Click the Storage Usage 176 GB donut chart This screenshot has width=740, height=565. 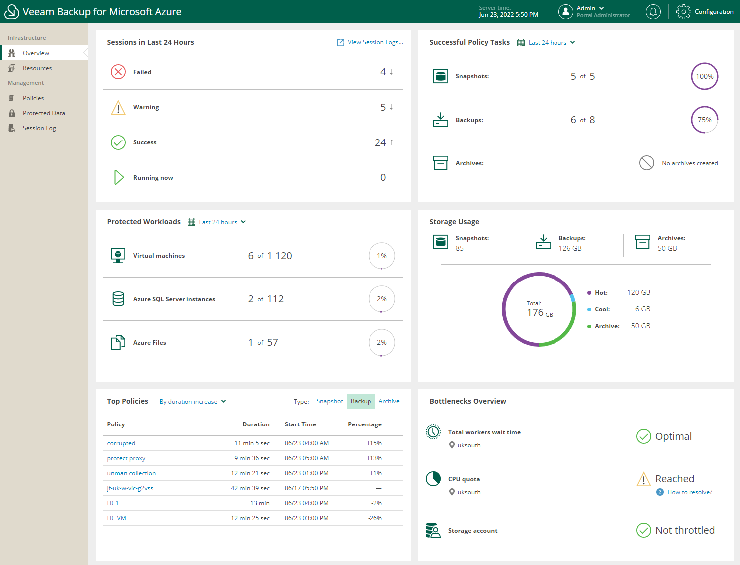pos(539,309)
